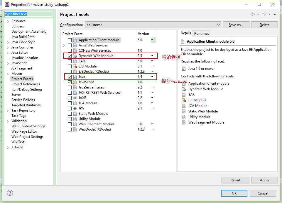Screen dimensions: 282x203
Task: Click the Application Client module document icon
Action: 75,40
